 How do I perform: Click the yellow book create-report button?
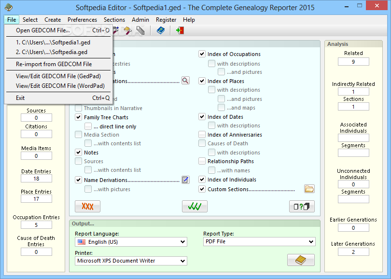tap(301, 260)
